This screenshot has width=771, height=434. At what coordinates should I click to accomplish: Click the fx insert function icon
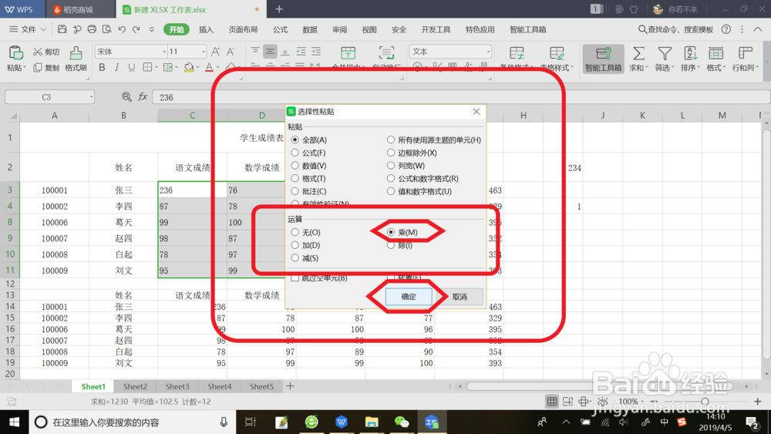[x=143, y=97]
